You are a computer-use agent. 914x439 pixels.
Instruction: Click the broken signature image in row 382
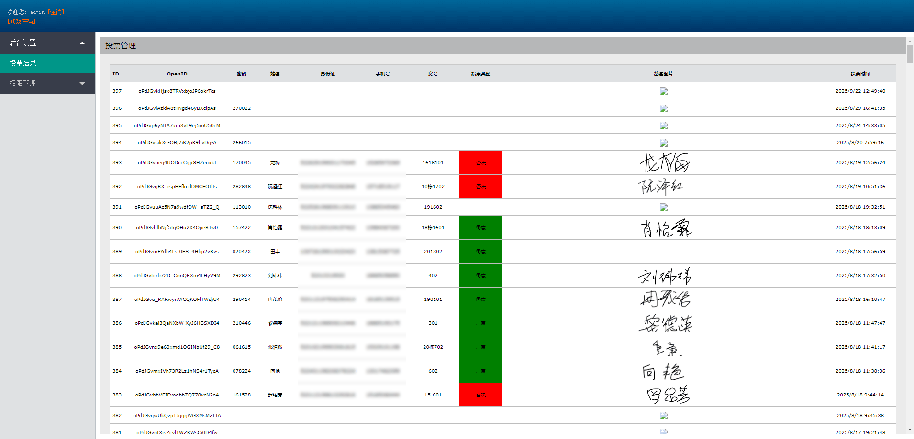[x=663, y=416]
